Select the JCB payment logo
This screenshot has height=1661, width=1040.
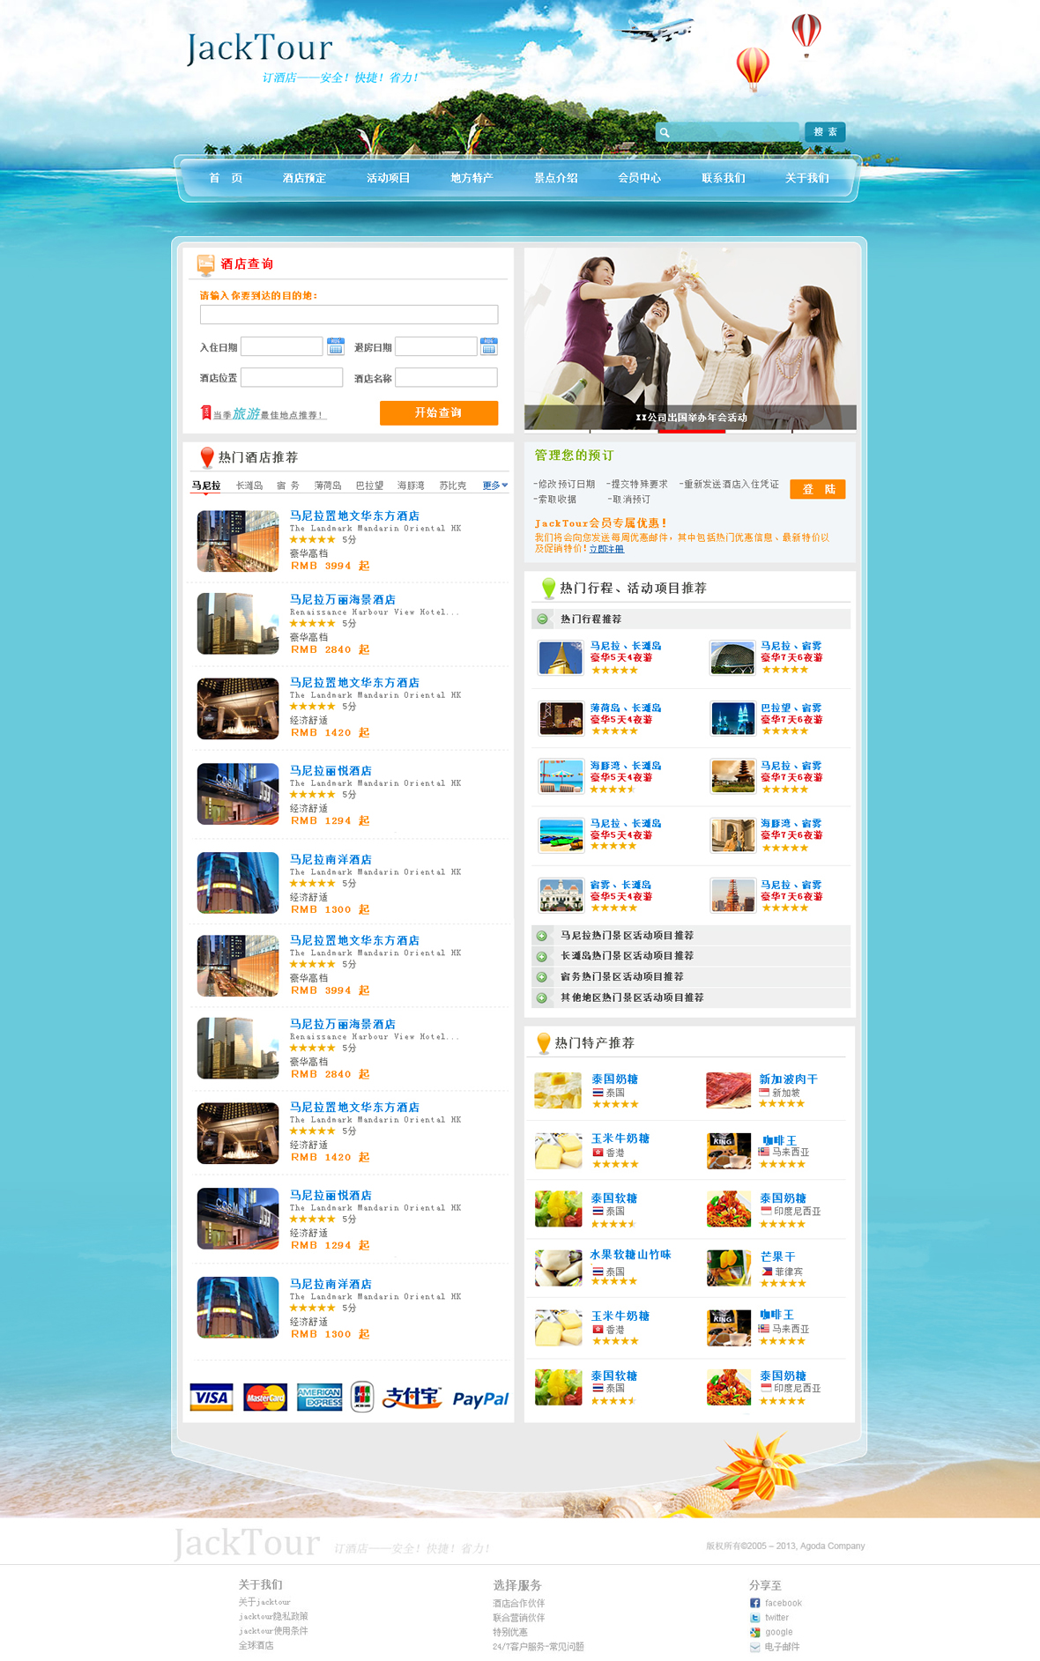click(x=362, y=1397)
